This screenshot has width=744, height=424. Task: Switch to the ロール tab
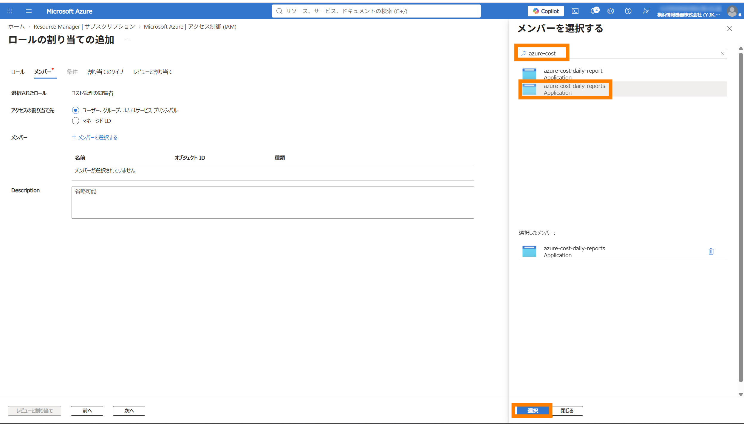[18, 72]
